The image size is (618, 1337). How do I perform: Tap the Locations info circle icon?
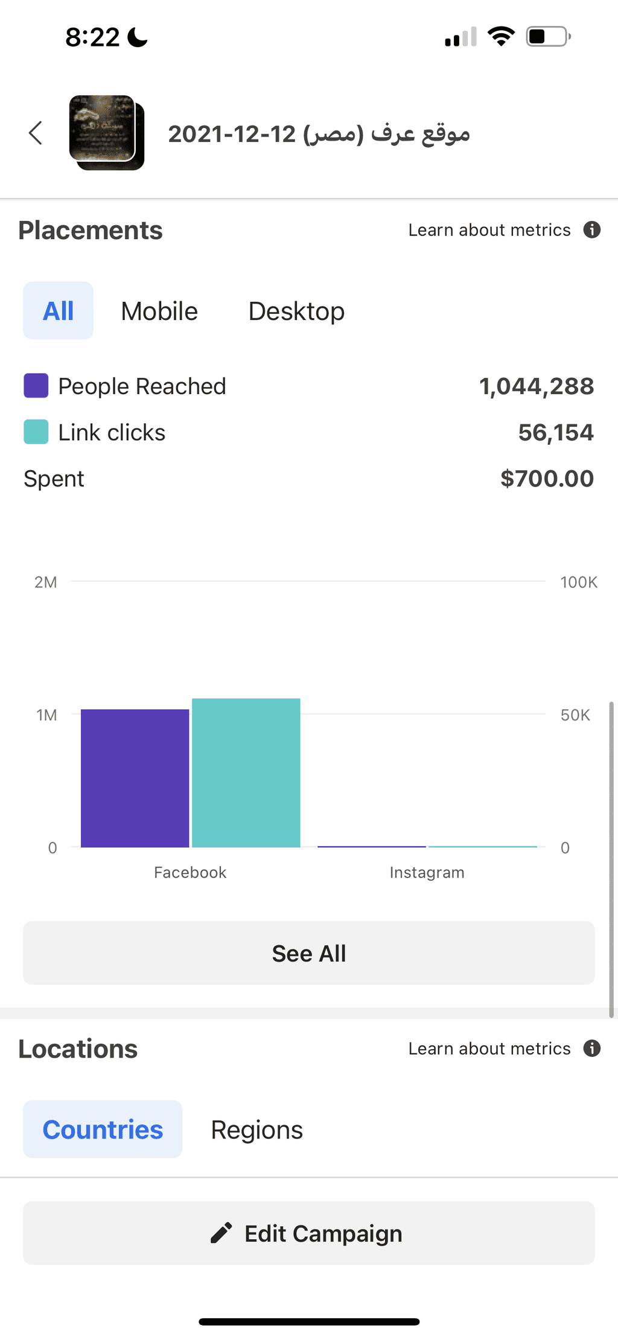coord(591,1048)
